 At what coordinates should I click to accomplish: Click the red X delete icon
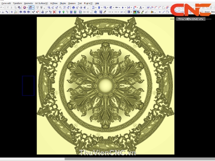tap(54, 12)
